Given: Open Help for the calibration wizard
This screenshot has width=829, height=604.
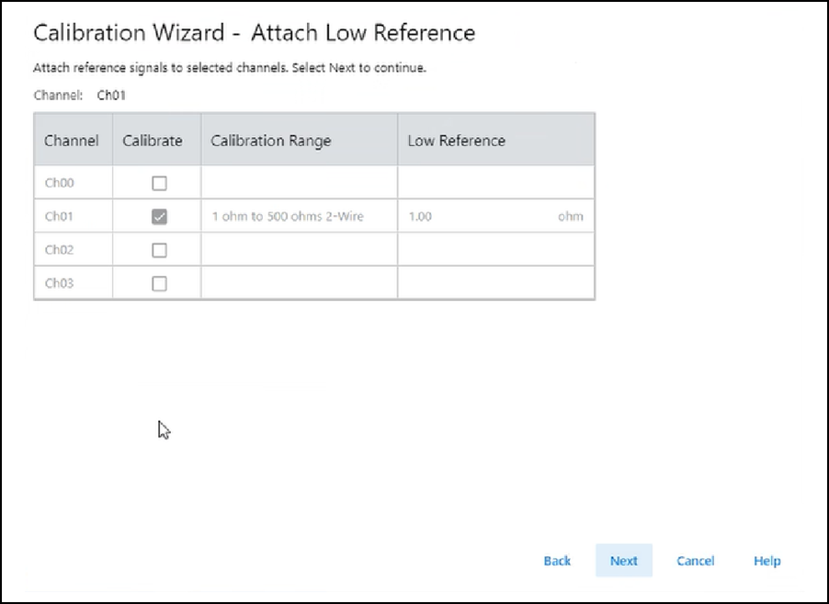Looking at the screenshot, I should (x=767, y=561).
